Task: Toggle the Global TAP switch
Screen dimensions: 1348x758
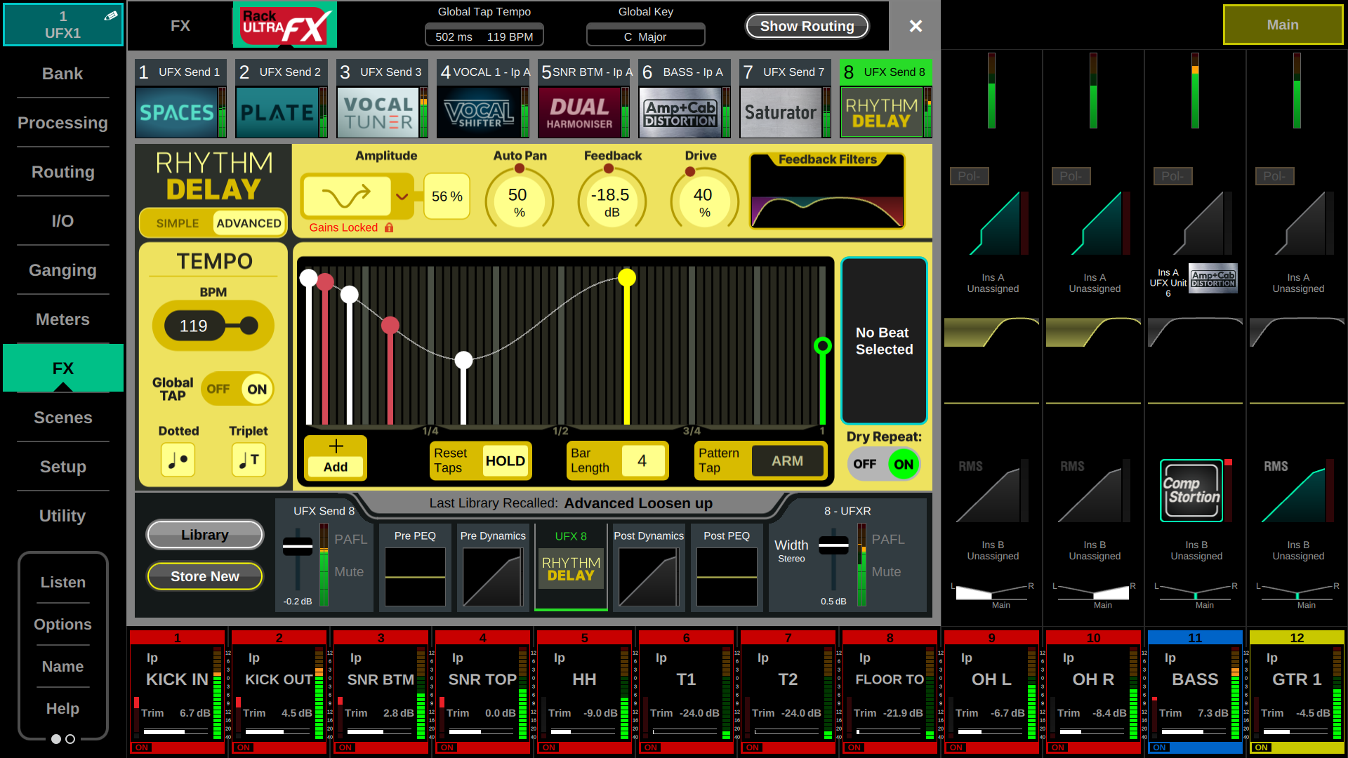Action: [237, 389]
